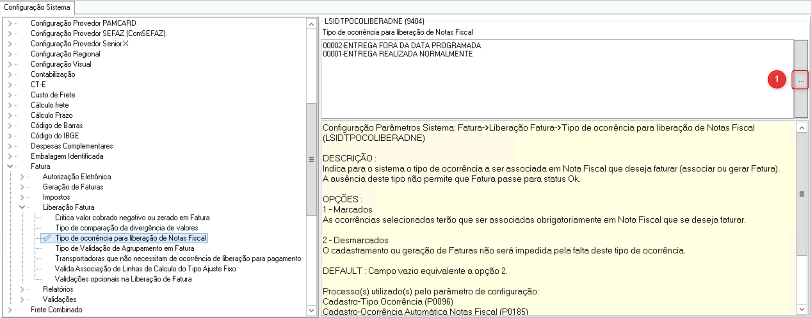Click tree panel scroll up arrow

[x=311, y=24]
